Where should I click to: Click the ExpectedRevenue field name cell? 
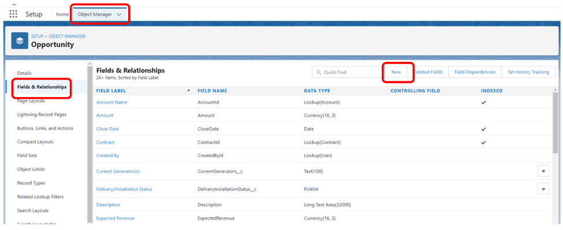[x=216, y=218]
